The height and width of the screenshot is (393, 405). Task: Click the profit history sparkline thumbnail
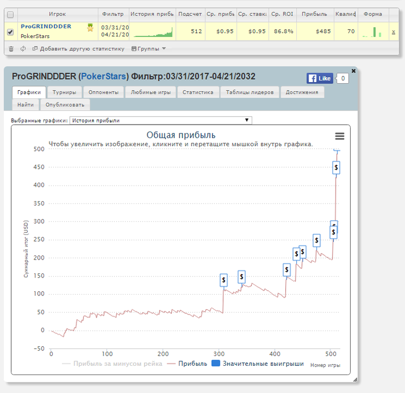(153, 32)
